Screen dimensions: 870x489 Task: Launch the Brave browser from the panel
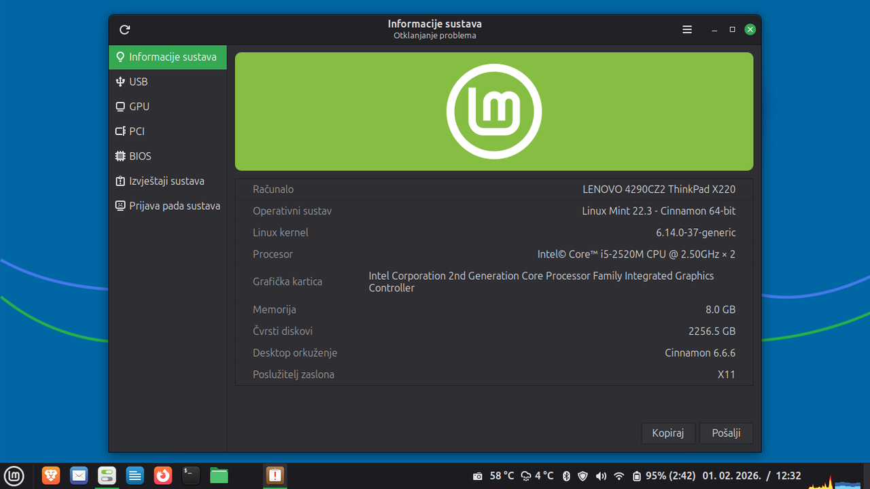[51, 475]
